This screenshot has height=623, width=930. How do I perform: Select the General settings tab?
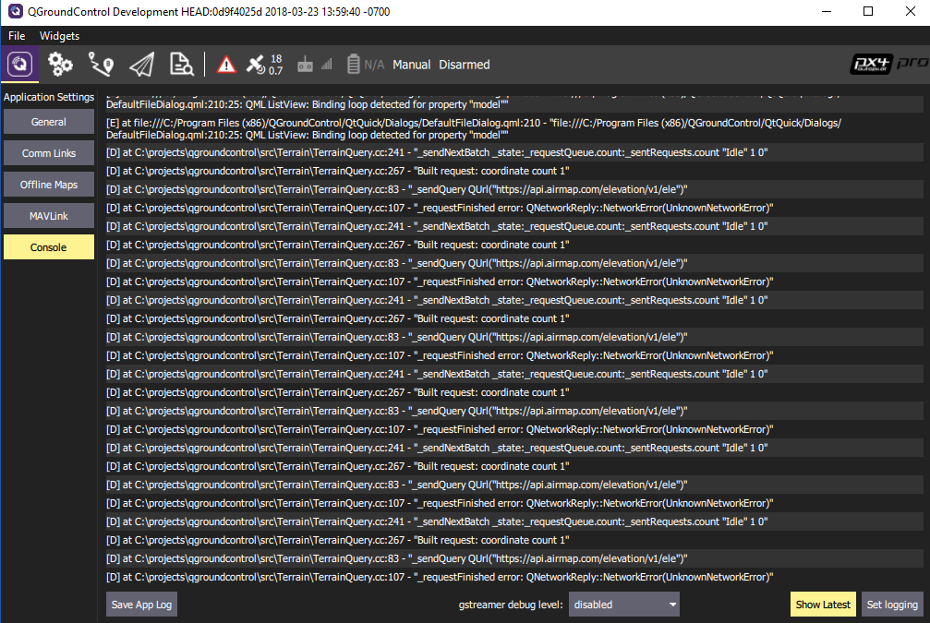49,122
